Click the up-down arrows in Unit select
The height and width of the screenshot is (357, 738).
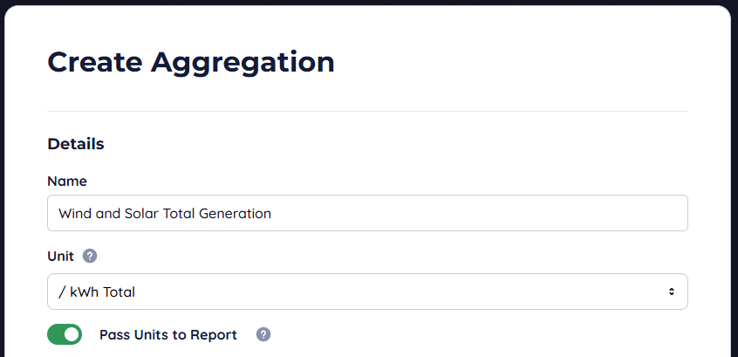tap(671, 292)
